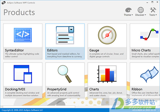The width and height of the screenshot is (160, 112).
Task: Click the Editors combo-box icon
Action: click(x=65, y=35)
